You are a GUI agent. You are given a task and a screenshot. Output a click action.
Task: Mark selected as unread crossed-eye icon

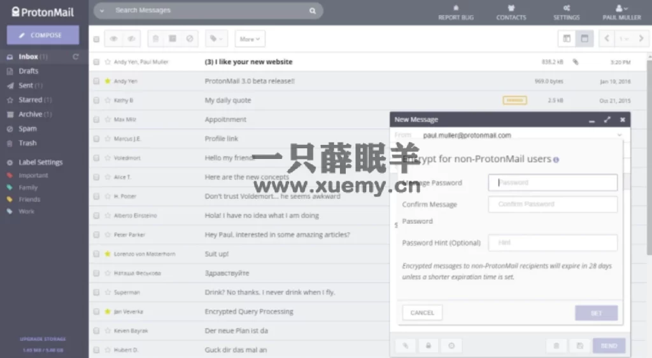coord(131,39)
